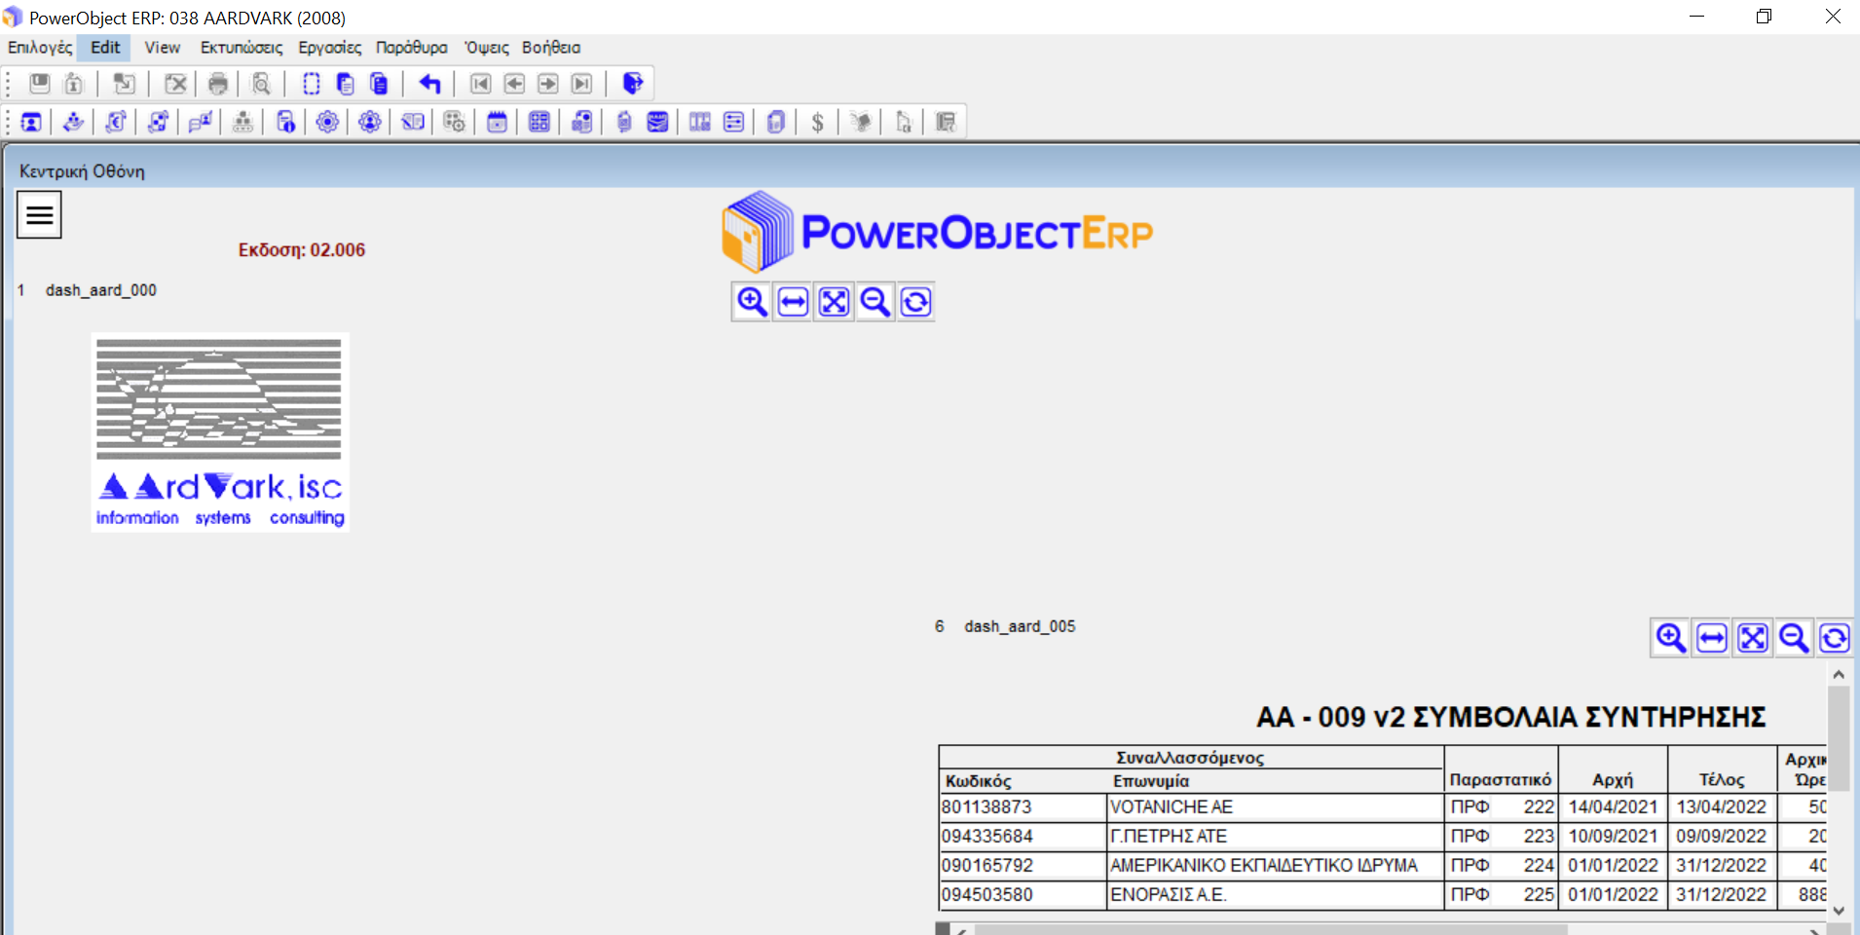Screen dimensions: 1860x935
Task: Jump to first record navigation icon
Action: (480, 84)
